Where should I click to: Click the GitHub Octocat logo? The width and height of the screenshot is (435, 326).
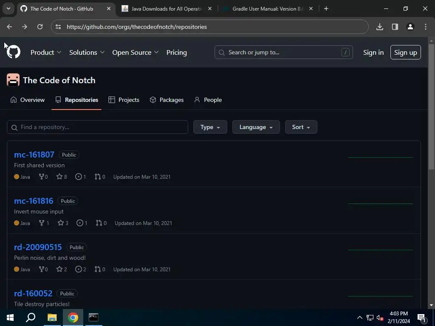[13, 52]
